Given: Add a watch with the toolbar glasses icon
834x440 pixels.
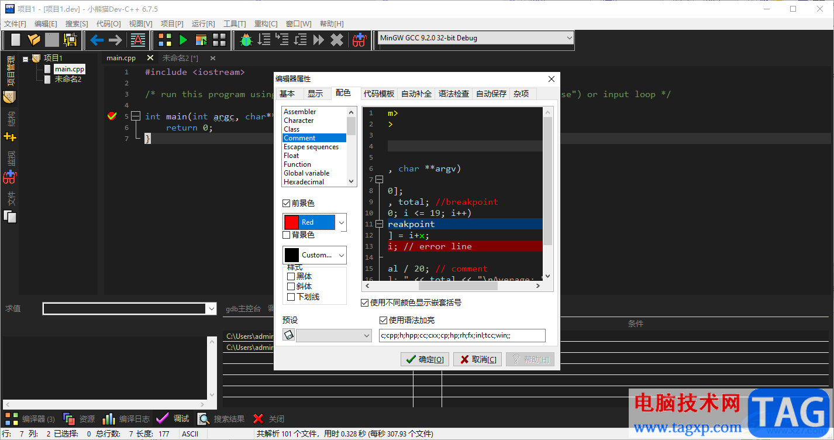Looking at the screenshot, I should click(359, 40).
